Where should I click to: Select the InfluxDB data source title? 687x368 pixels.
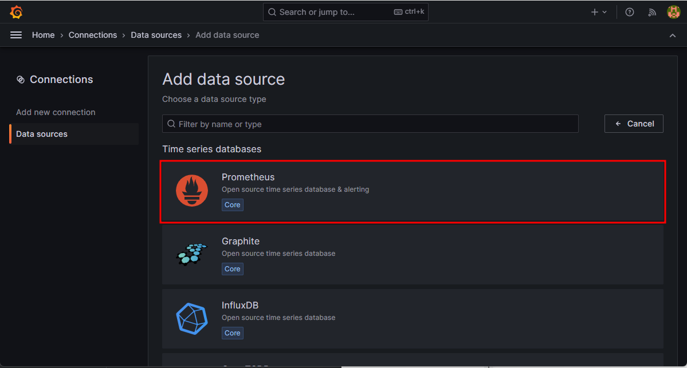[x=240, y=305]
